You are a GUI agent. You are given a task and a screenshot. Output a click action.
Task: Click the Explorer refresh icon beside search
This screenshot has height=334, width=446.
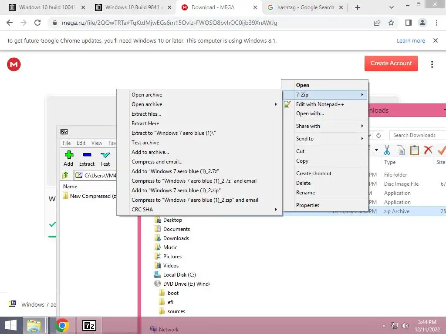click(378, 135)
